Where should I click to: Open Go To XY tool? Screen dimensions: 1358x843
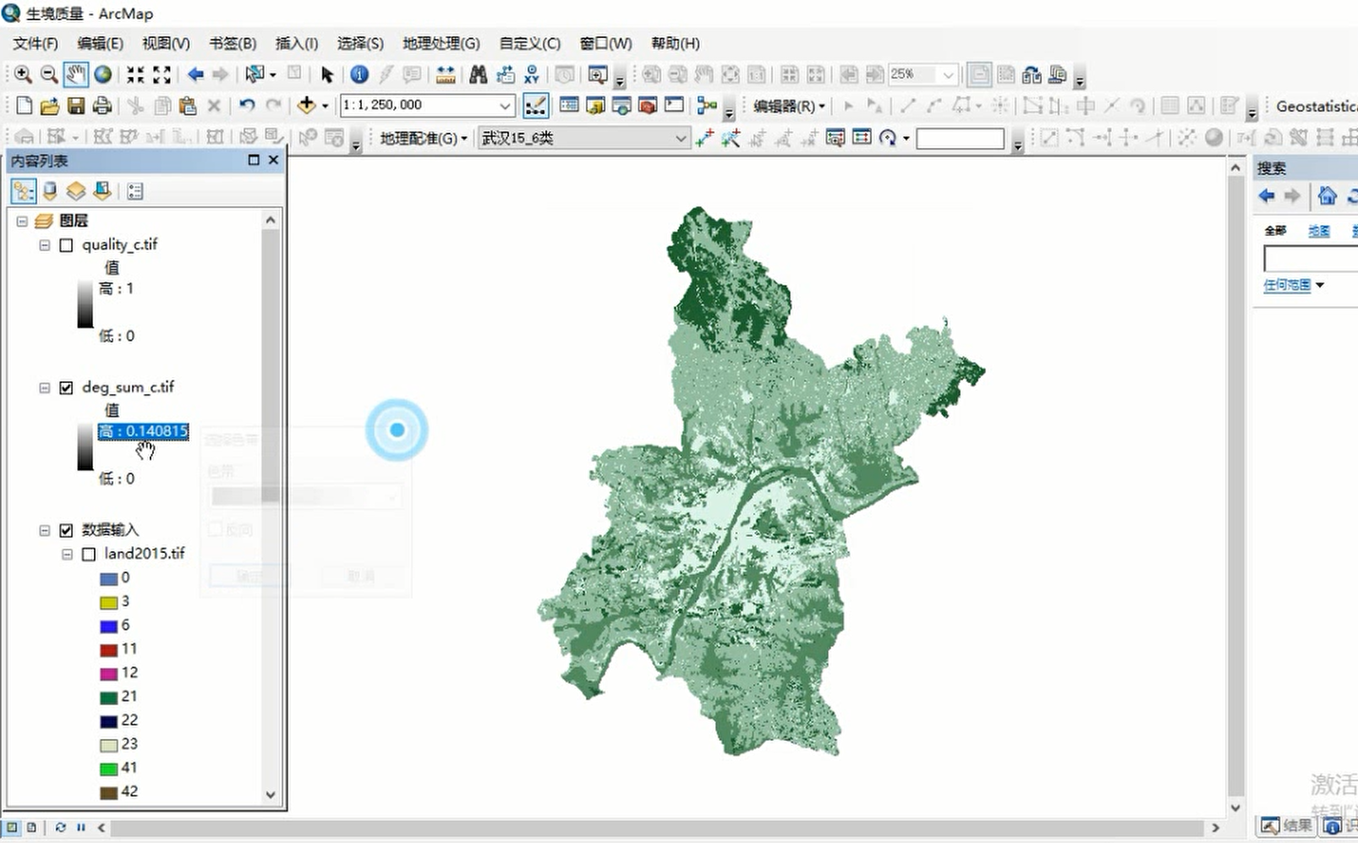coord(532,74)
